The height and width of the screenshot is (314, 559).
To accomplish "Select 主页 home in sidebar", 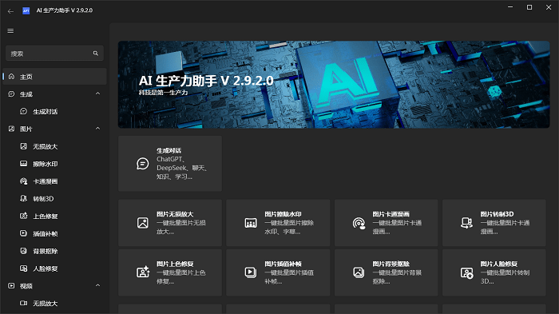I will click(x=54, y=77).
